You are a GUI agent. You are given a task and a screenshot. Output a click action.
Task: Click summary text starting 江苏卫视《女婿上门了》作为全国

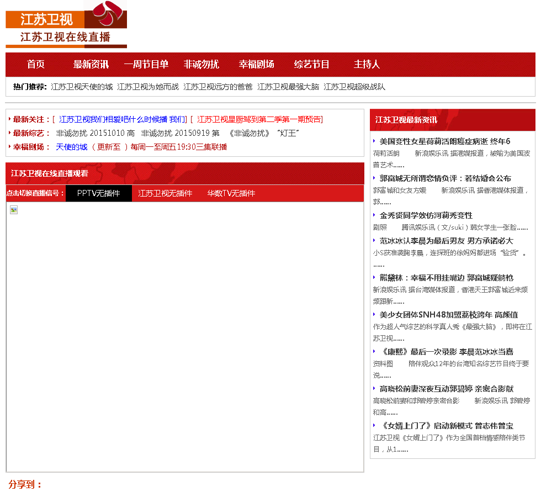449,443
